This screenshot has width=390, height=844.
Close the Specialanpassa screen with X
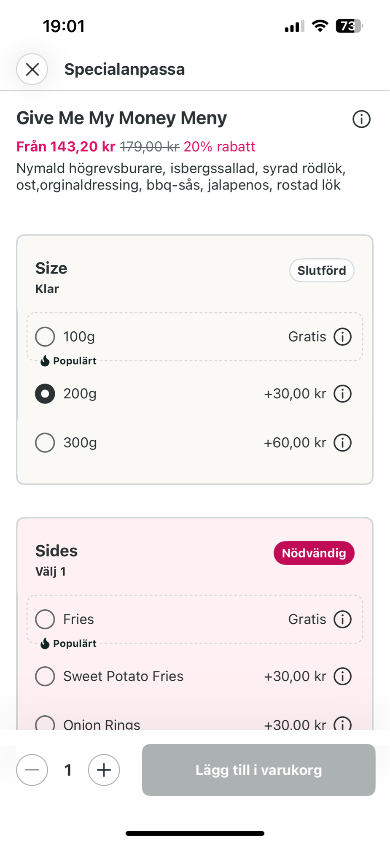tap(32, 69)
